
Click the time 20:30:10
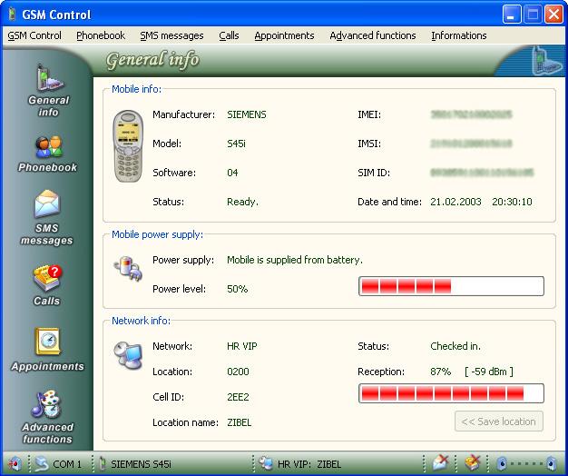click(512, 202)
